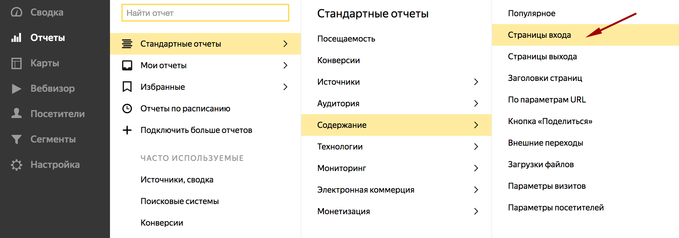
Task: Click the Мои отчеты inbox icon
Action: 127,65
